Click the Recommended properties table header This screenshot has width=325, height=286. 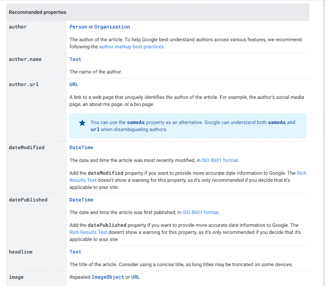click(37, 12)
